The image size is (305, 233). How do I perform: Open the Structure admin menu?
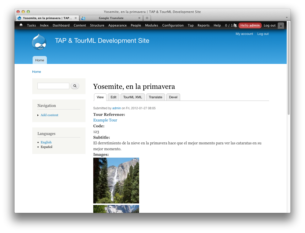tap(97, 25)
